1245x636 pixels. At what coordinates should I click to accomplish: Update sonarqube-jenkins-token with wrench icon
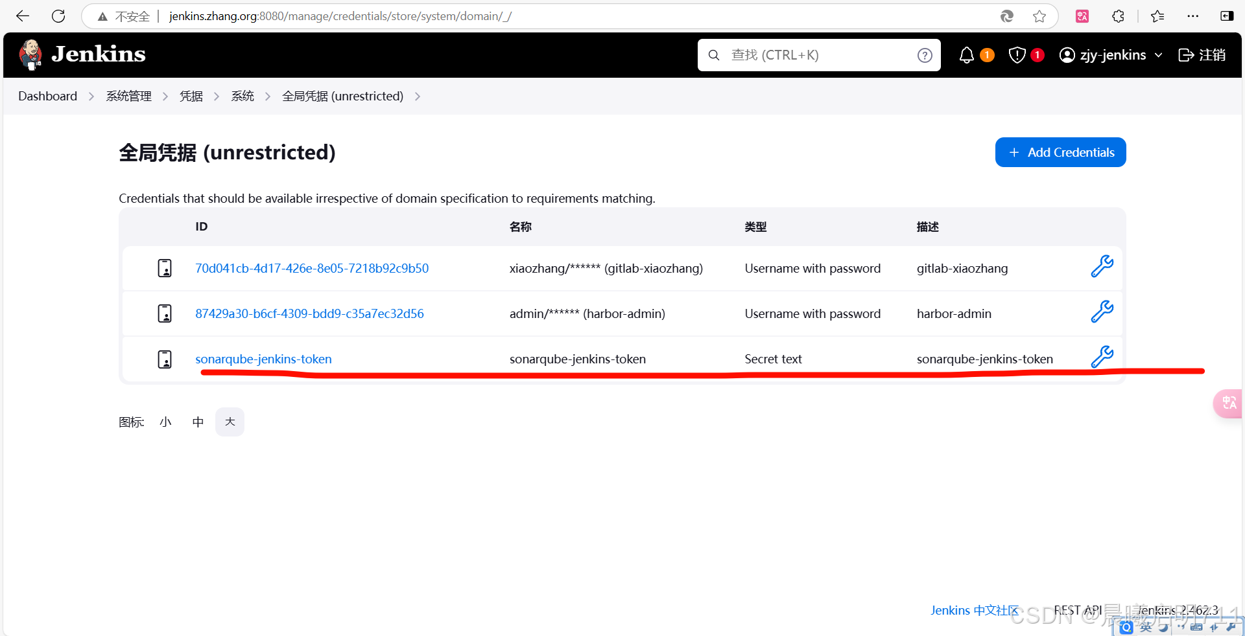1102,357
